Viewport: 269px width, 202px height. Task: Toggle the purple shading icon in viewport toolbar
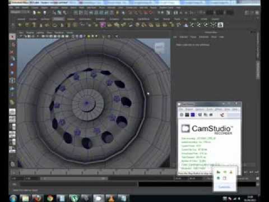[x=81, y=36]
